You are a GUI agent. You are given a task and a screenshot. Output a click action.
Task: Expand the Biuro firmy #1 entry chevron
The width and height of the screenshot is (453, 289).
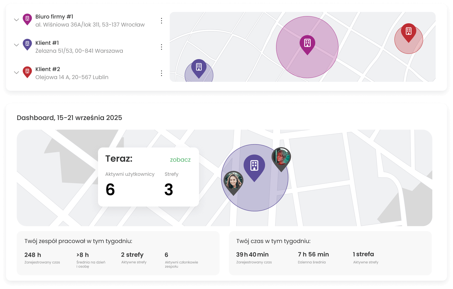pos(16,20)
